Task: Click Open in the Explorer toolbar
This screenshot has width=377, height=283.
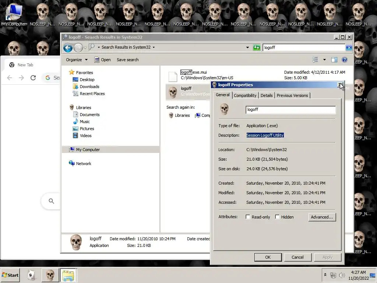Action: (x=103, y=60)
